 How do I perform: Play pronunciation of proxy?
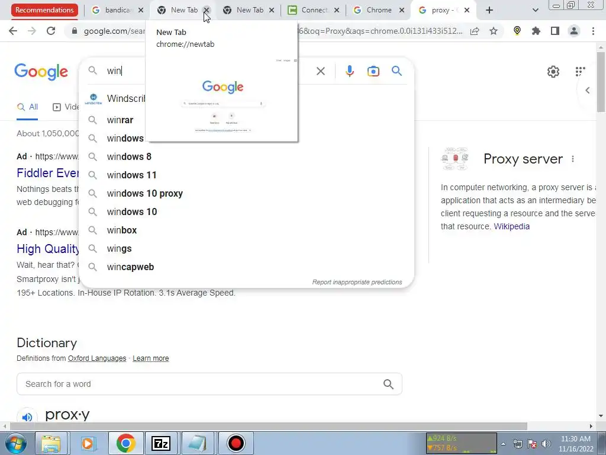(x=27, y=417)
